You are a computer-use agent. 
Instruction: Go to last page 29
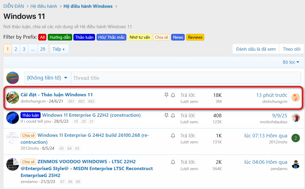click(43, 49)
